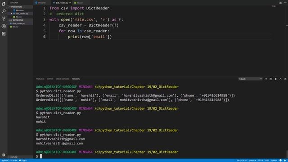Open the Explorer view in activity bar

4,4
